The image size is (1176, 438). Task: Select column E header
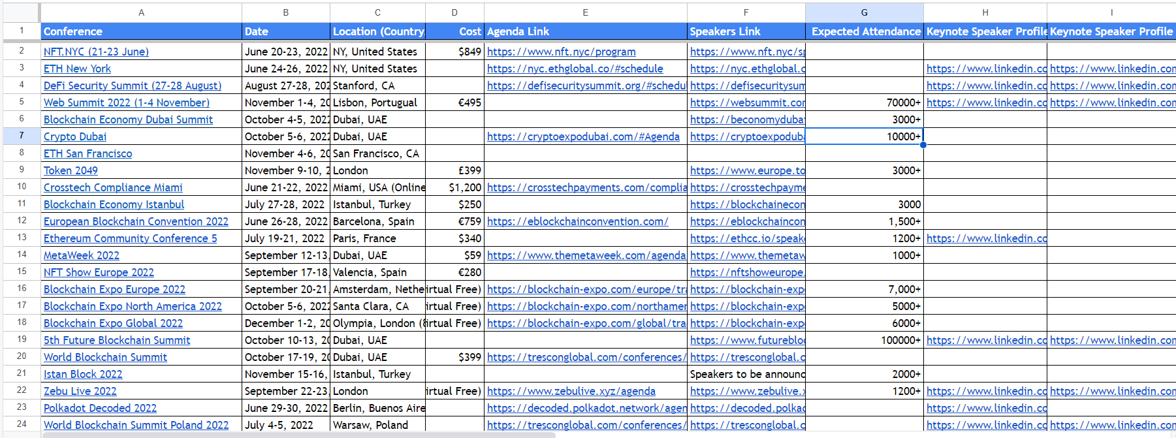click(586, 12)
